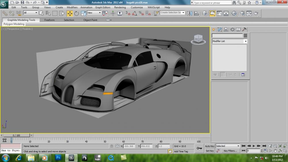Switch to Object Paint ribbon tab
Image resolution: width=288 pixels, height=162 pixels.
90,20
